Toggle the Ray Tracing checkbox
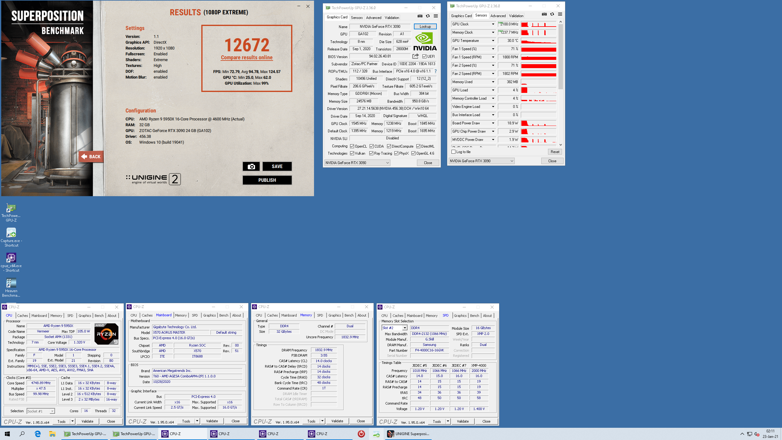782x440 pixels. 371,153
